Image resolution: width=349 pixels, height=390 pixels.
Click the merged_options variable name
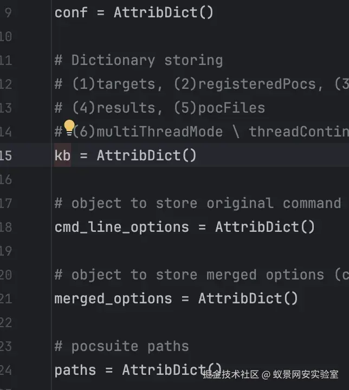coord(113,298)
